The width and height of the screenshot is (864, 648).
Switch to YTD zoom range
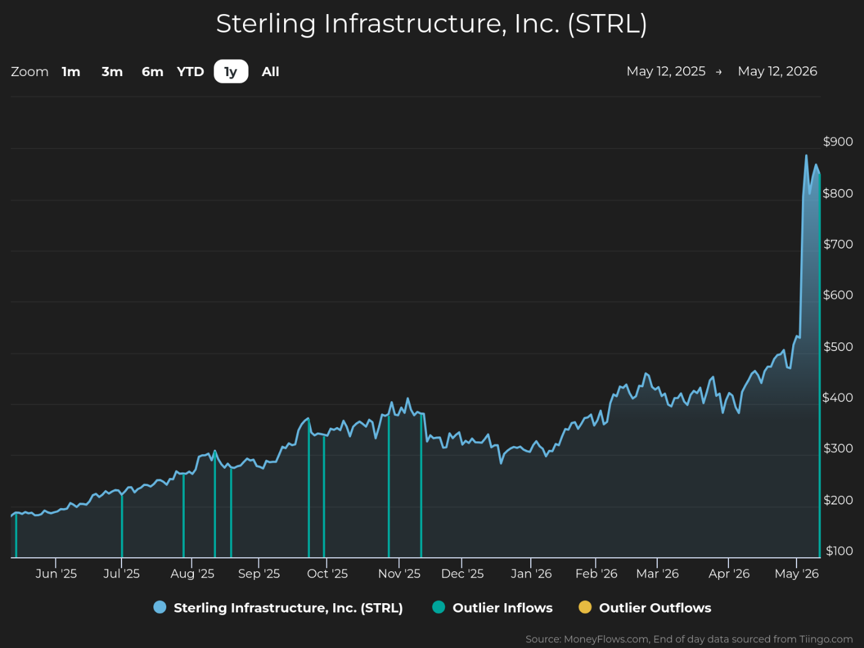(190, 72)
